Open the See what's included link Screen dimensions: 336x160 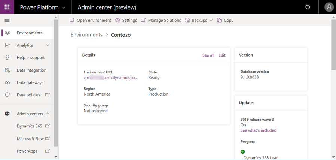[258, 130]
